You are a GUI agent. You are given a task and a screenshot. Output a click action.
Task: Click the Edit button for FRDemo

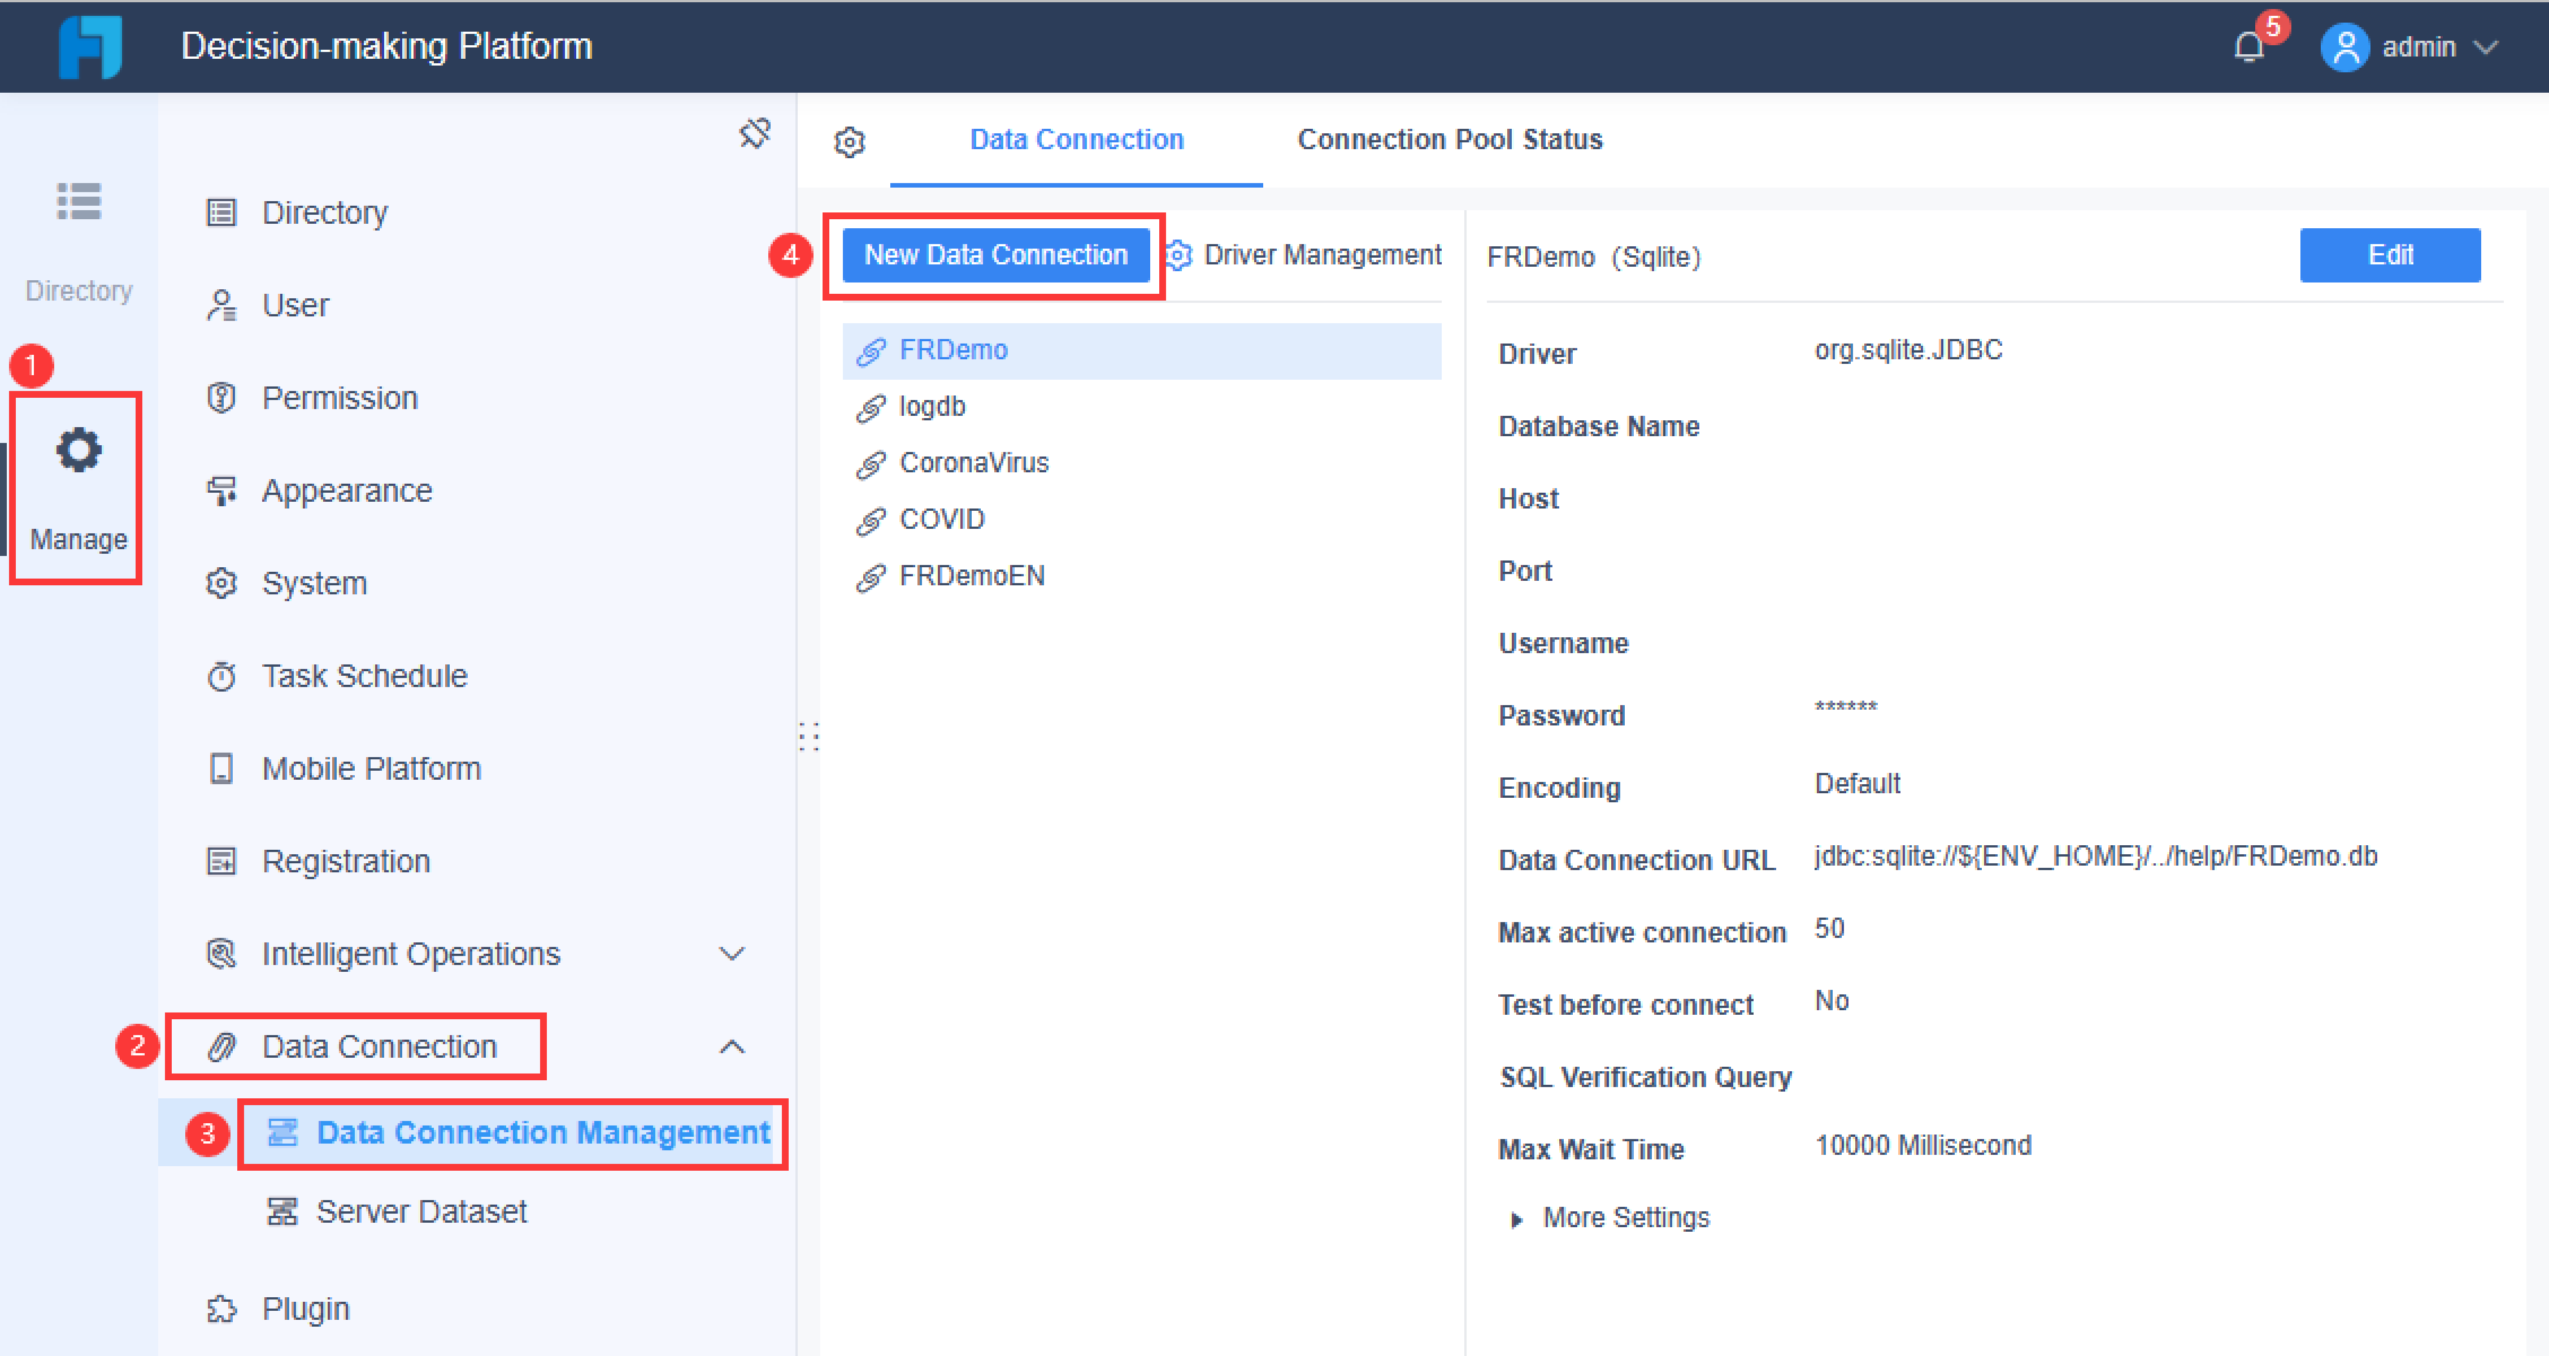click(2390, 254)
